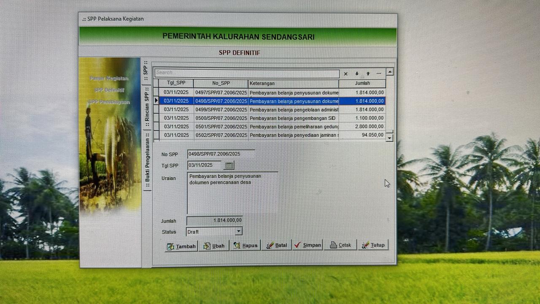Expand the Status dropdown showing Draft

coord(239,231)
